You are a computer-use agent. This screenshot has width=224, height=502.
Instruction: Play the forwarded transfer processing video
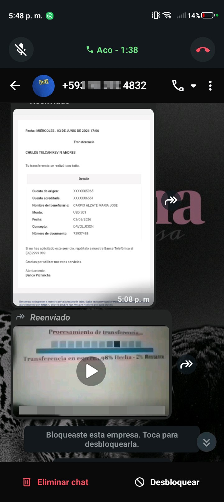coord(91,371)
